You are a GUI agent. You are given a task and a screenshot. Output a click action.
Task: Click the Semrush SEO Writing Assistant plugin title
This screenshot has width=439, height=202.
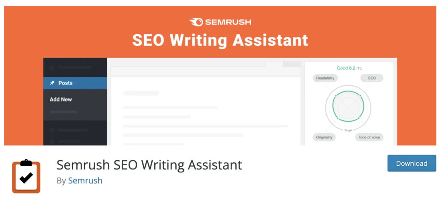(x=149, y=164)
